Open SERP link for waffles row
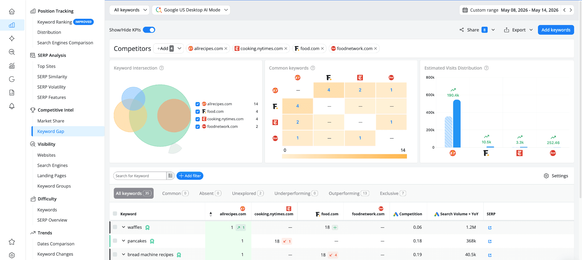Image resolution: width=582 pixels, height=260 pixels. (x=490, y=228)
